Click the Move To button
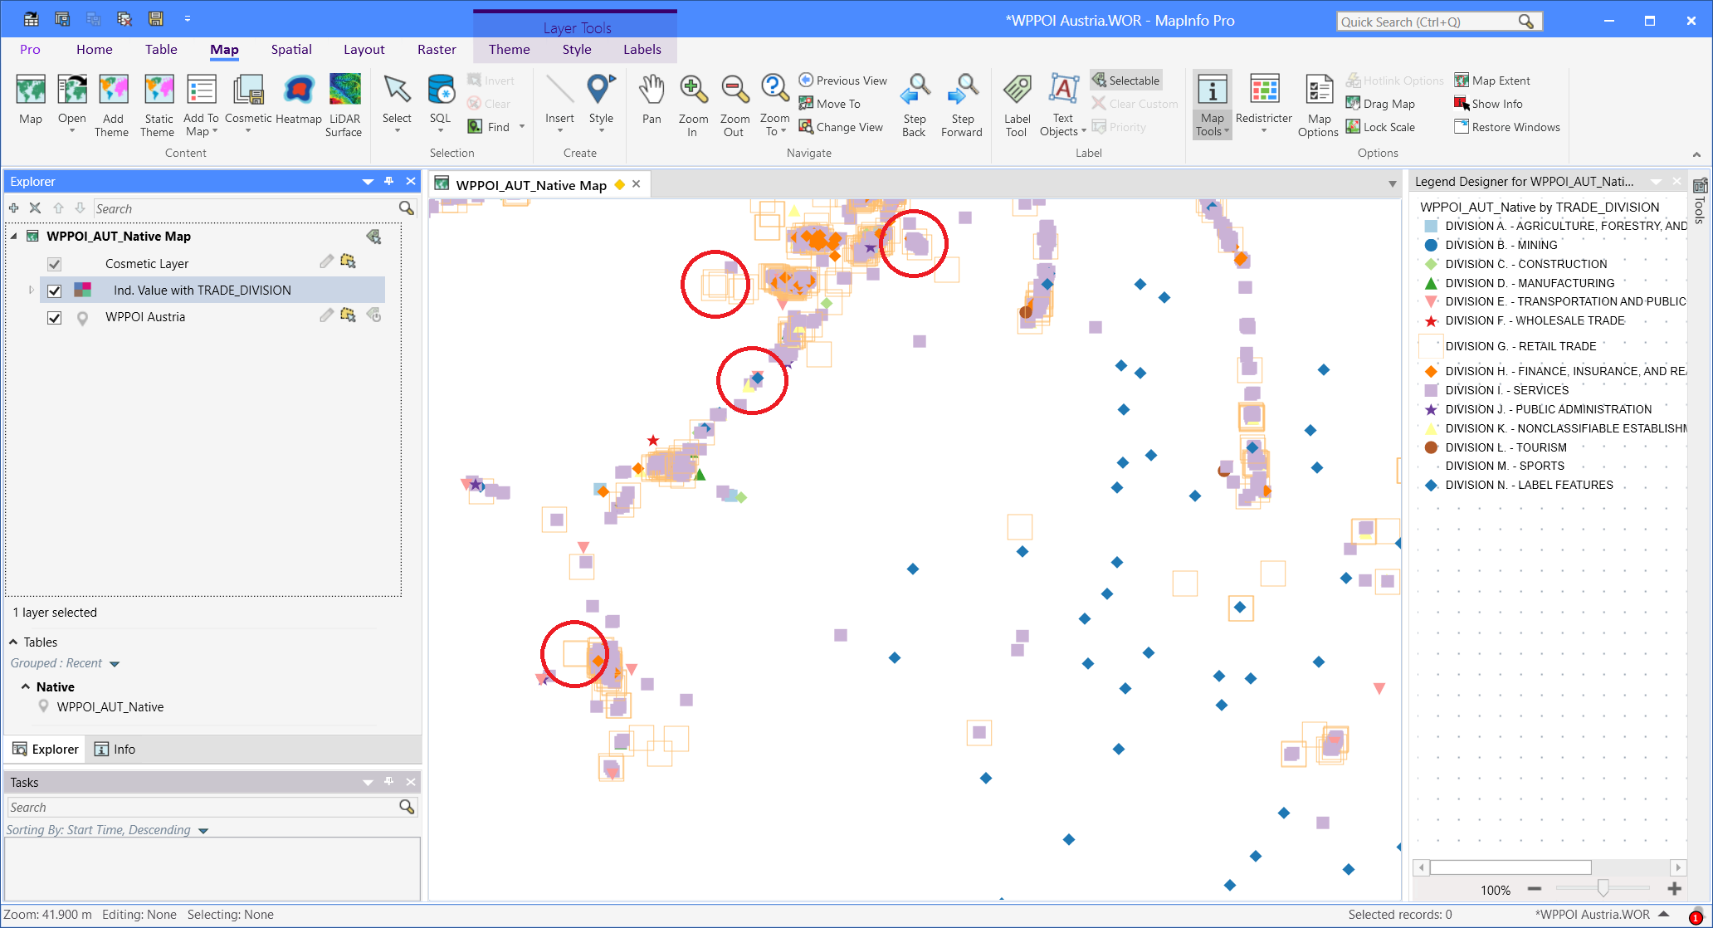 830,104
